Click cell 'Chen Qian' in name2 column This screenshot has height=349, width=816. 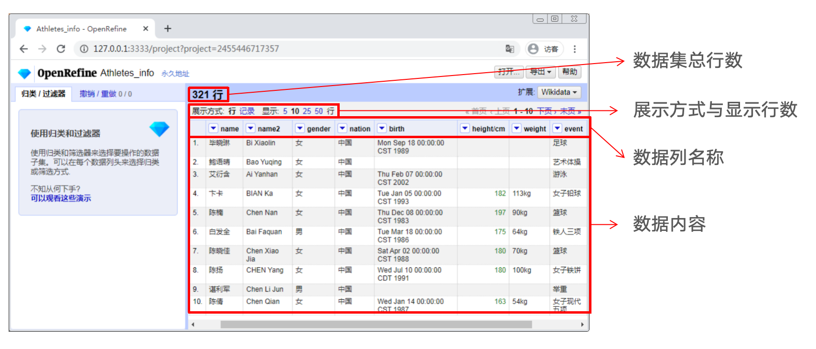[x=263, y=301]
